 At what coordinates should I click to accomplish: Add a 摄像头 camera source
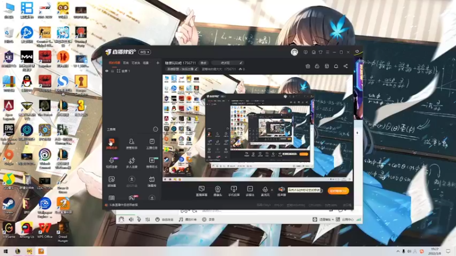pos(218,191)
